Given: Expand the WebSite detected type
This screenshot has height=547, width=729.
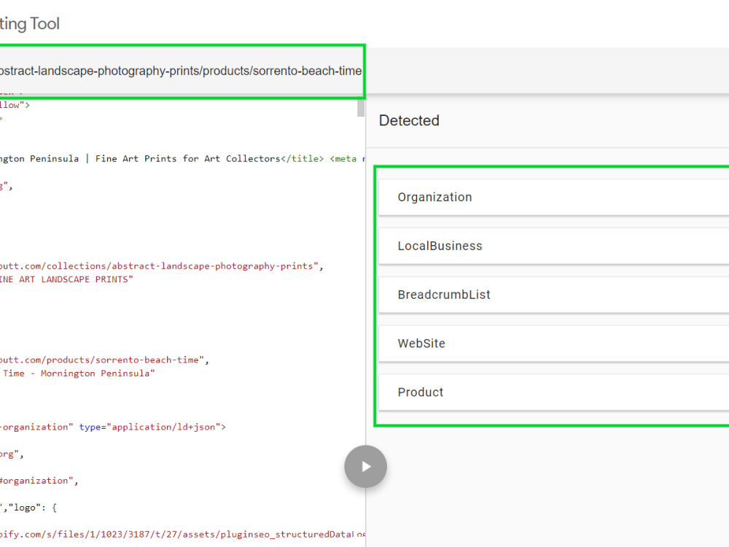Looking at the screenshot, I should click(x=421, y=344).
